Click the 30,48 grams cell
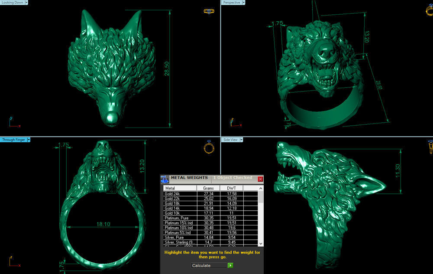 click(209, 228)
